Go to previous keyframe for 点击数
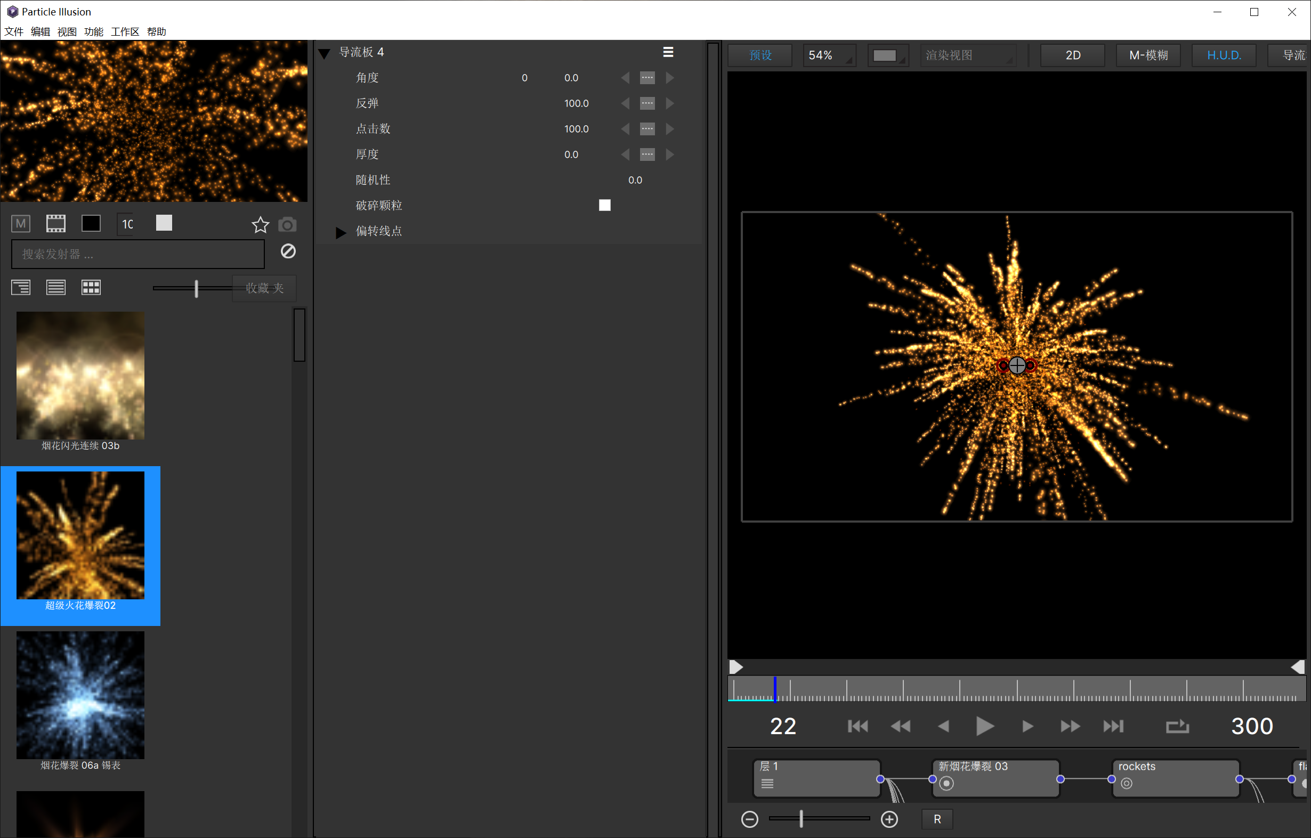The image size is (1311, 838). [x=625, y=129]
